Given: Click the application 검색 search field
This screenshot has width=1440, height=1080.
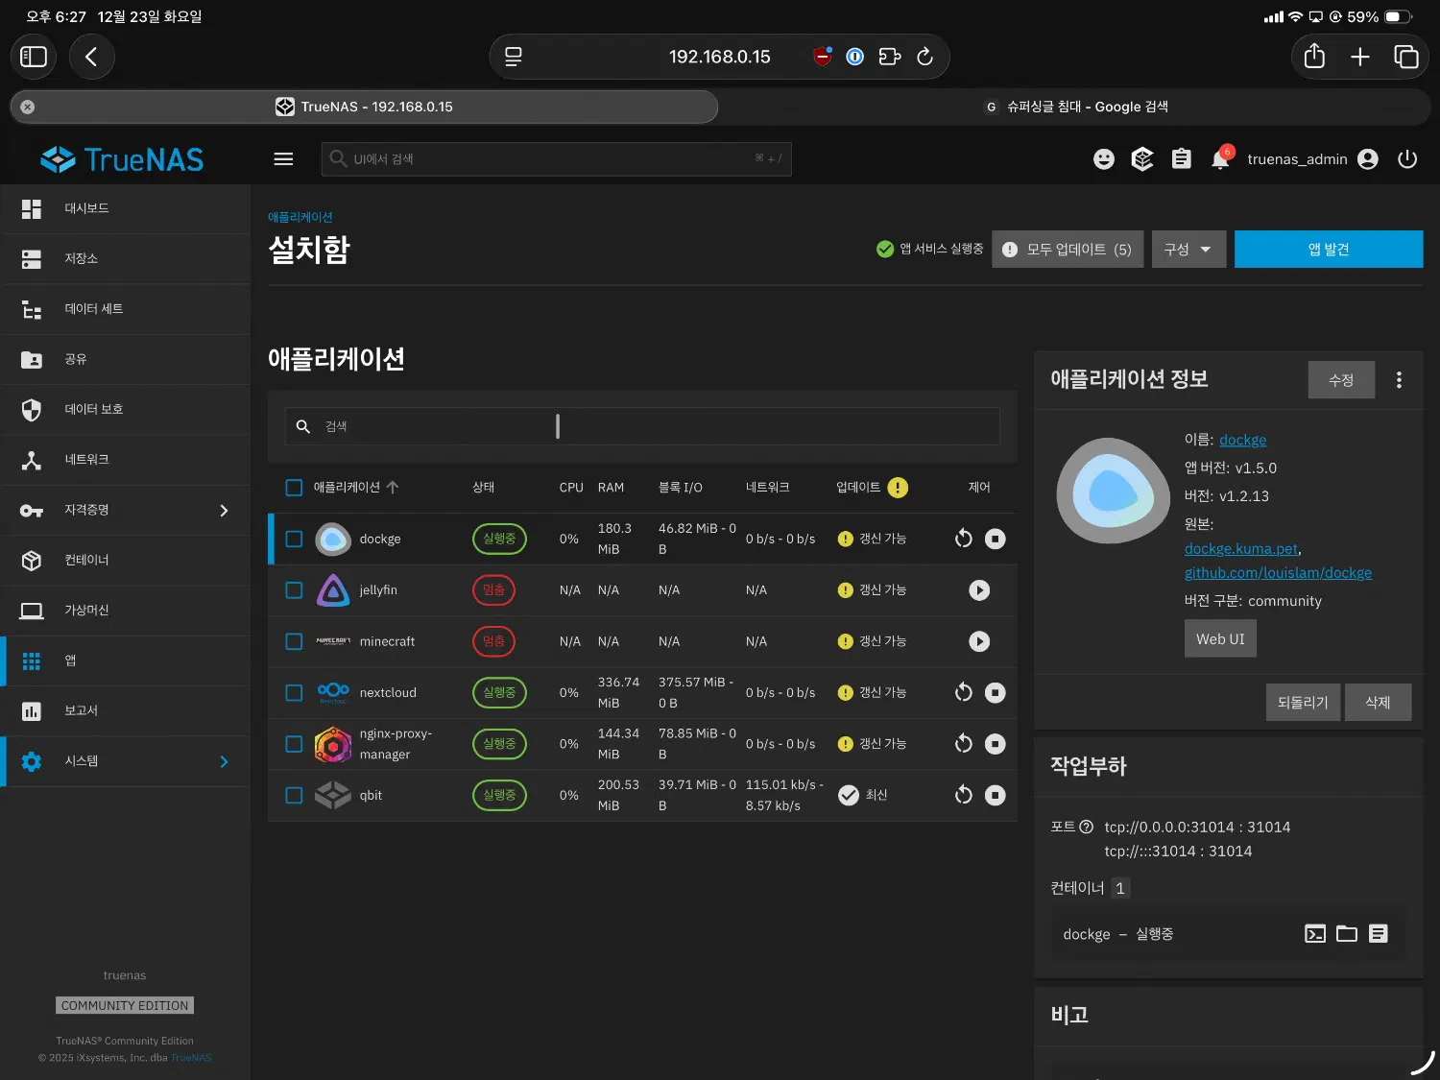Looking at the screenshot, I should tap(641, 426).
